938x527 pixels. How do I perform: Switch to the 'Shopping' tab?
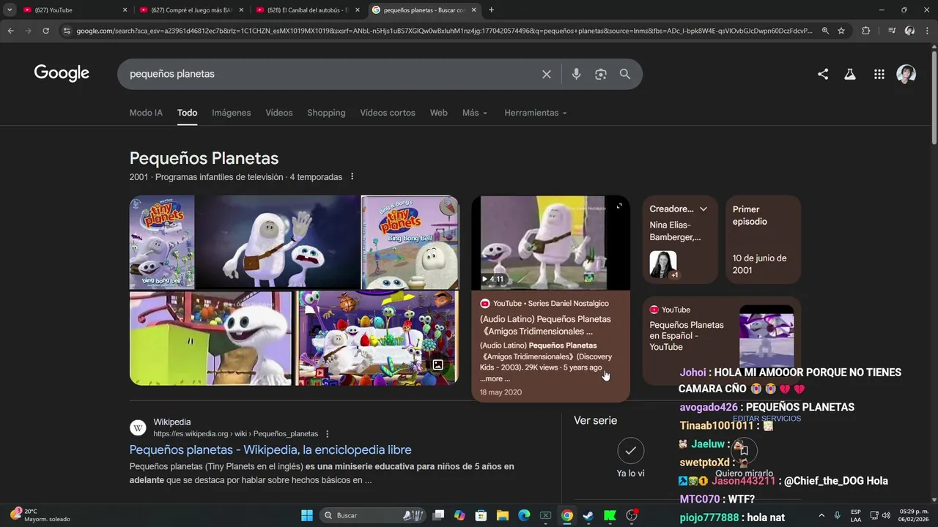[x=326, y=113]
